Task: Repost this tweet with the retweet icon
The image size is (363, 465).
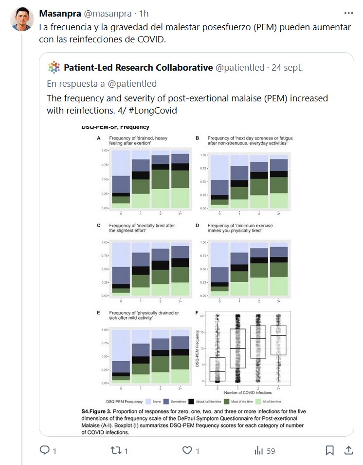Action: (x=116, y=451)
